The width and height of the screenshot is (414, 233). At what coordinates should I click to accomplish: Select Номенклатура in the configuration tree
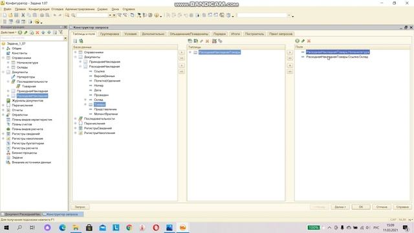coord(27,63)
